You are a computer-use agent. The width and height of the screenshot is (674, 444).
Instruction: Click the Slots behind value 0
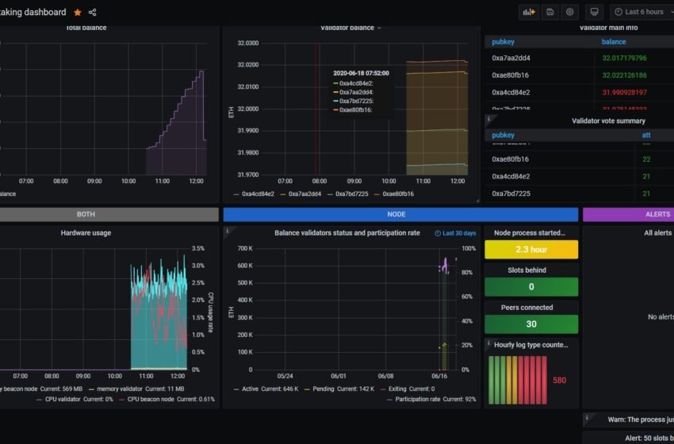(531, 287)
